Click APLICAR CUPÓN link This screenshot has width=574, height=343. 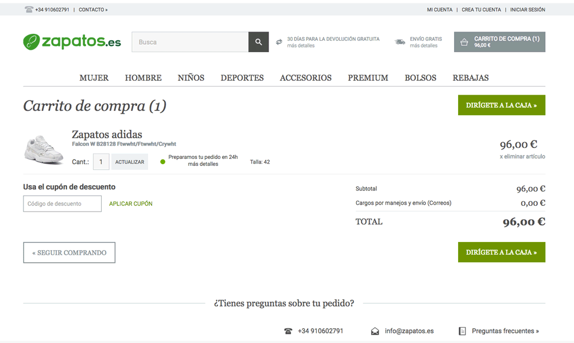pyautogui.click(x=131, y=204)
